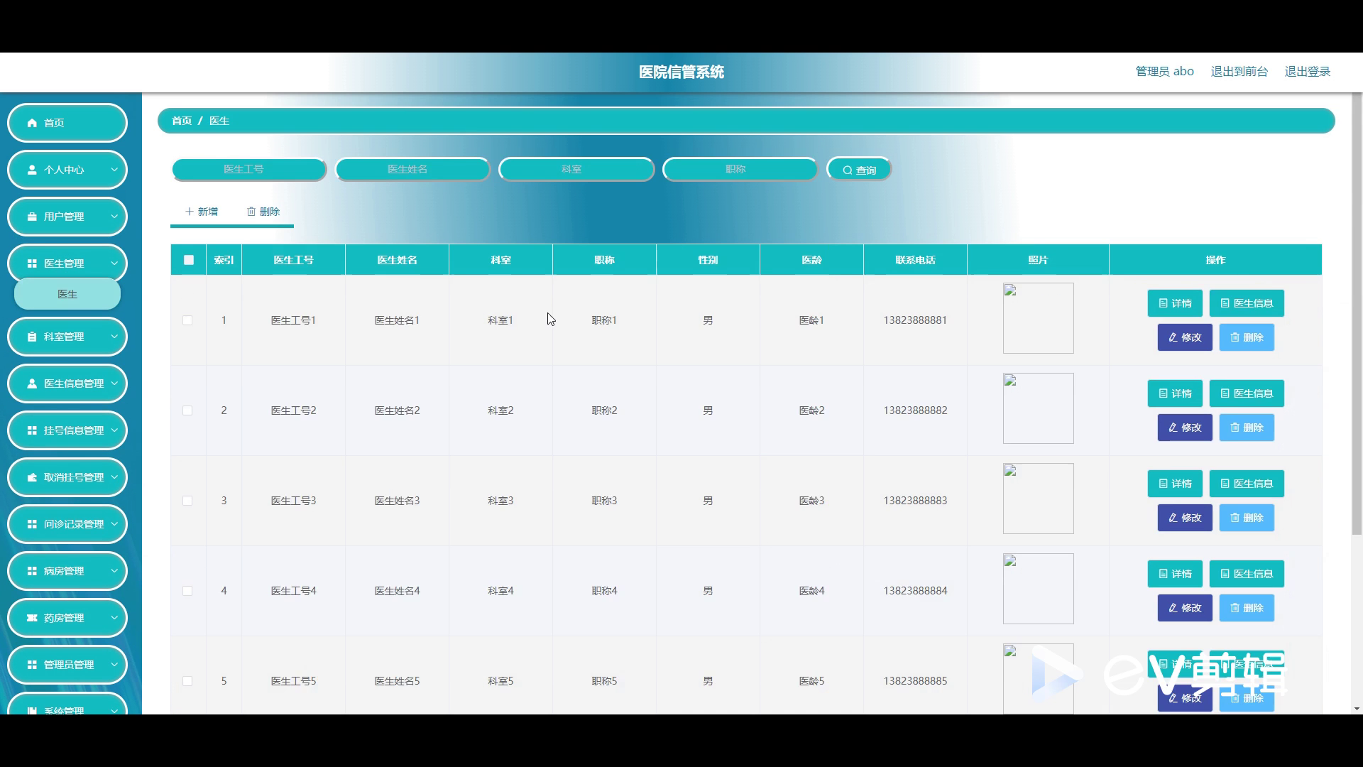Expand the 用户管理 chevron
Viewport: 1363px width, 767px height.
point(114,217)
